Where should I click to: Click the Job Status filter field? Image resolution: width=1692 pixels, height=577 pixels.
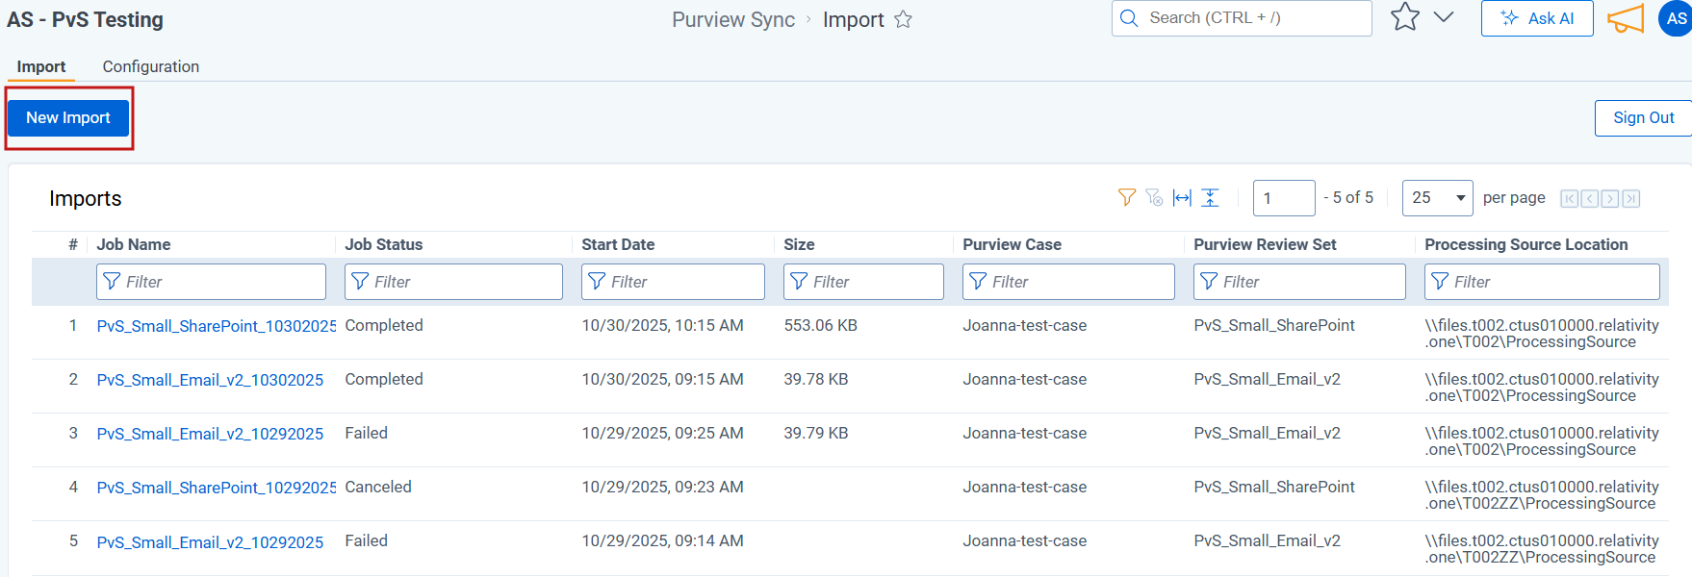pyautogui.click(x=453, y=282)
